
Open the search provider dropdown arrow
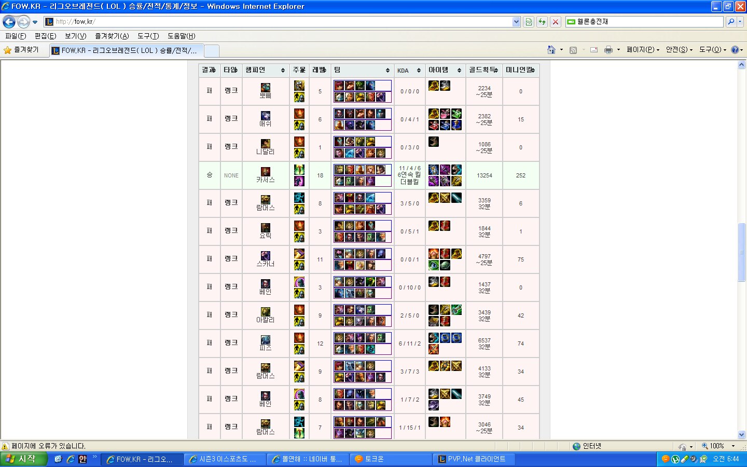740,22
